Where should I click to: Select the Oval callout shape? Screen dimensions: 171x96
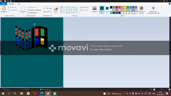(74, 13)
